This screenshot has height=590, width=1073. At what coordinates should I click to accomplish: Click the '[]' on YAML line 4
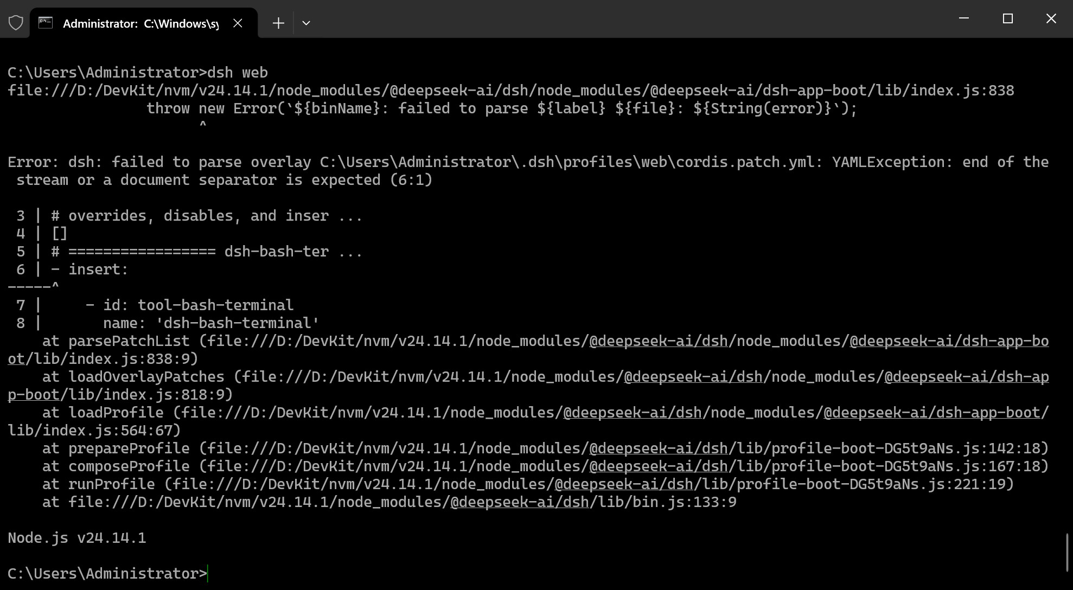pyautogui.click(x=60, y=234)
